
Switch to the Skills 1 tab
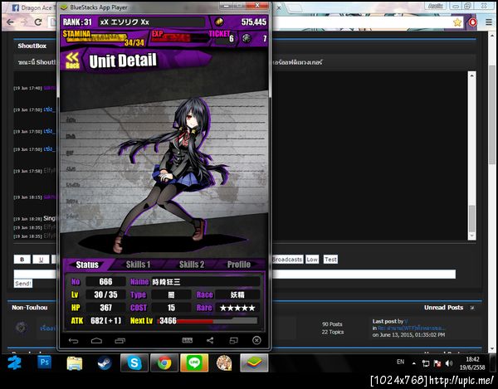pos(138,265)
